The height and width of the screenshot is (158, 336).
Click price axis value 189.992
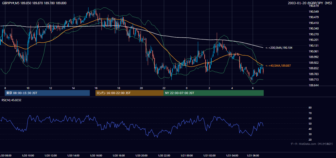tap(314, 57)
